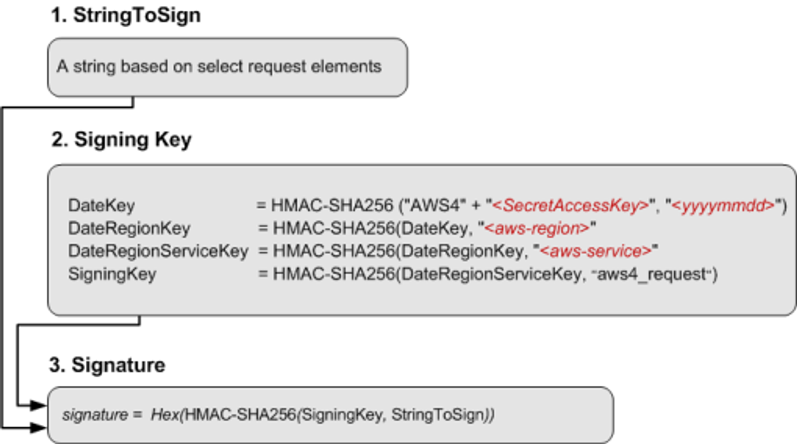The width and height of the screenshot is (797, 444).
Task: Click the red <aws-region> placeholder
Action: tap(536, 228)
